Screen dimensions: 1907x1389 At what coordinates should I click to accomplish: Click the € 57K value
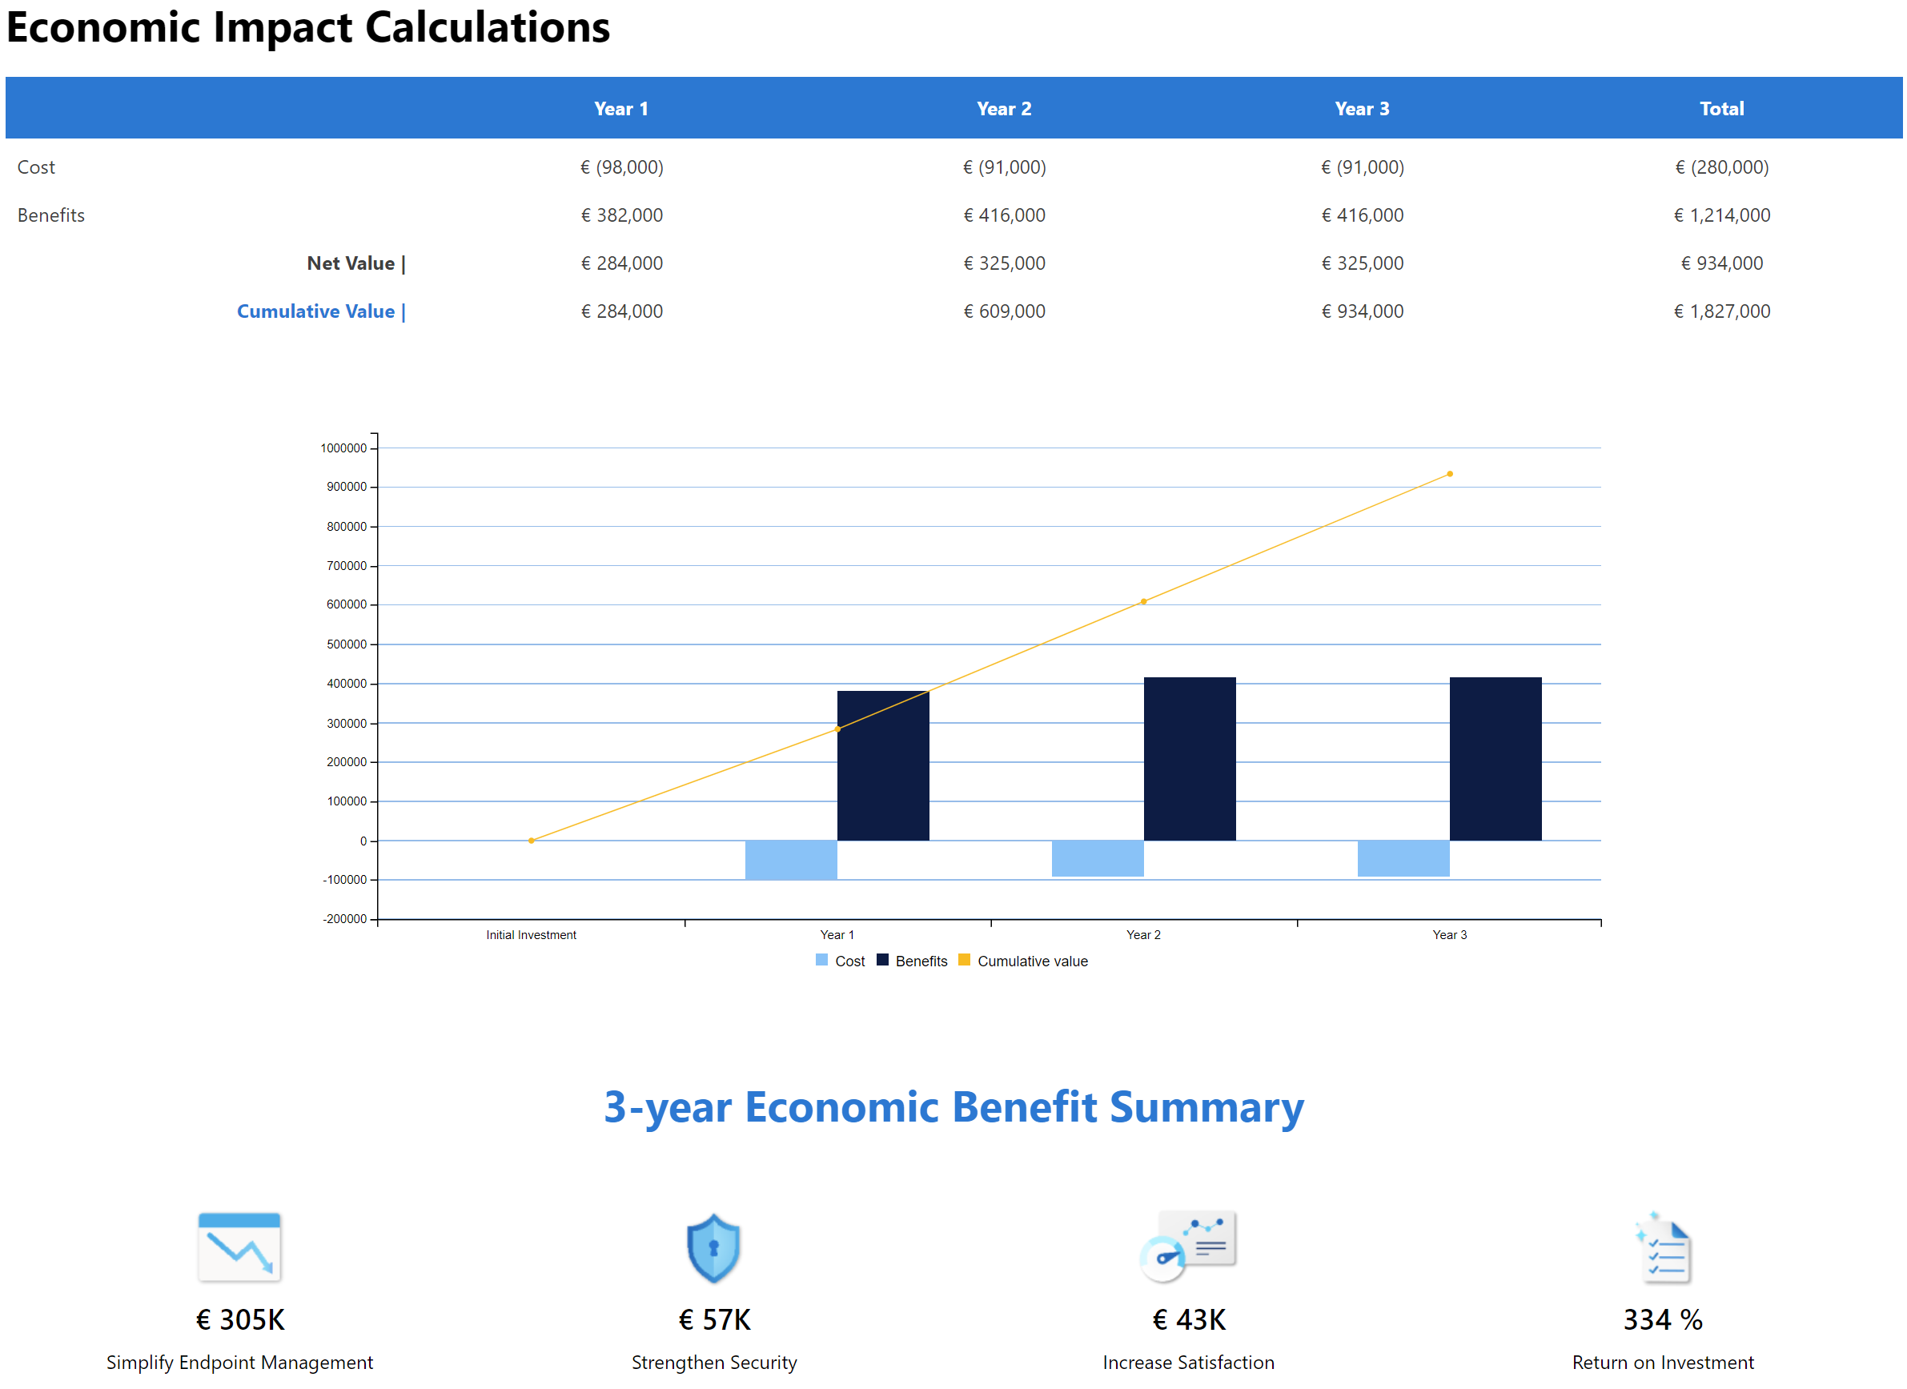point(715,1320)
